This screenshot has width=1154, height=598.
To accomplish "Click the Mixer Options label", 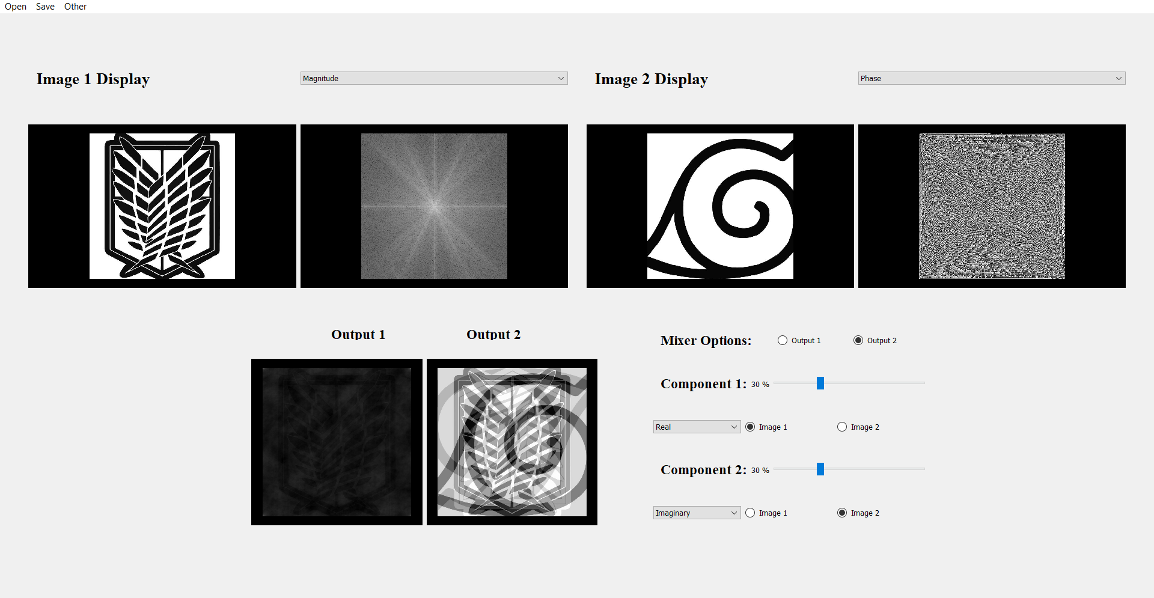I will pos(706,341).
